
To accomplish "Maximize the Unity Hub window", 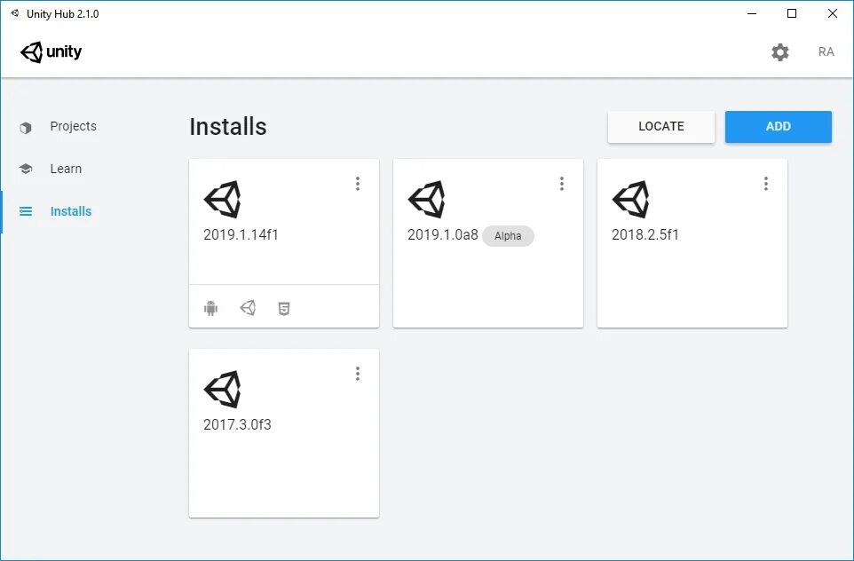I will (x=792, y=13).
